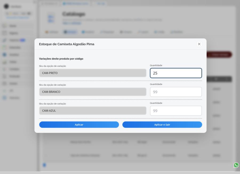Image resolution: width=240 pixels, height=174 pixels.
Task: Select the CAM-BRANCO quantity field
Action: pos(176,92)
